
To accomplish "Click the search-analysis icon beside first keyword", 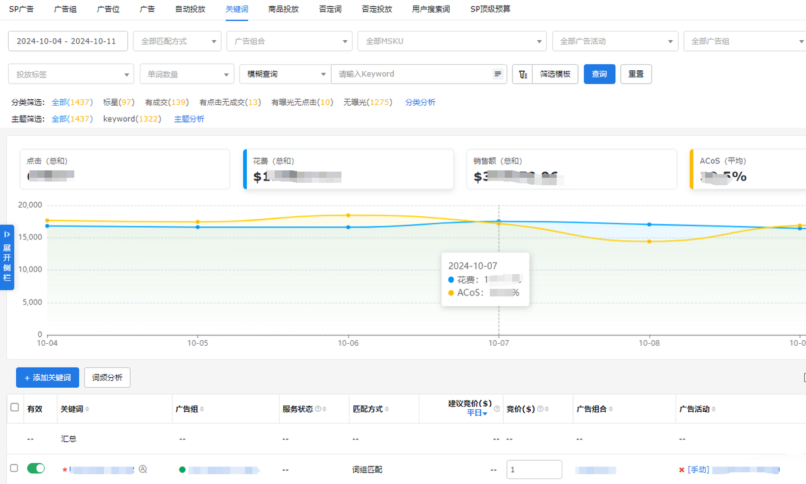I will pyautogui.click(x=143, y=469).
